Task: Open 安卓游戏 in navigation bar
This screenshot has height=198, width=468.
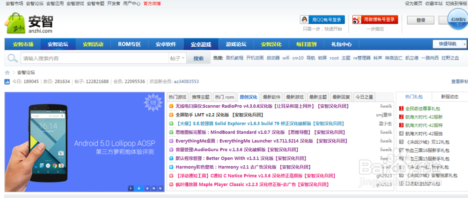Action: click(201, 44)
